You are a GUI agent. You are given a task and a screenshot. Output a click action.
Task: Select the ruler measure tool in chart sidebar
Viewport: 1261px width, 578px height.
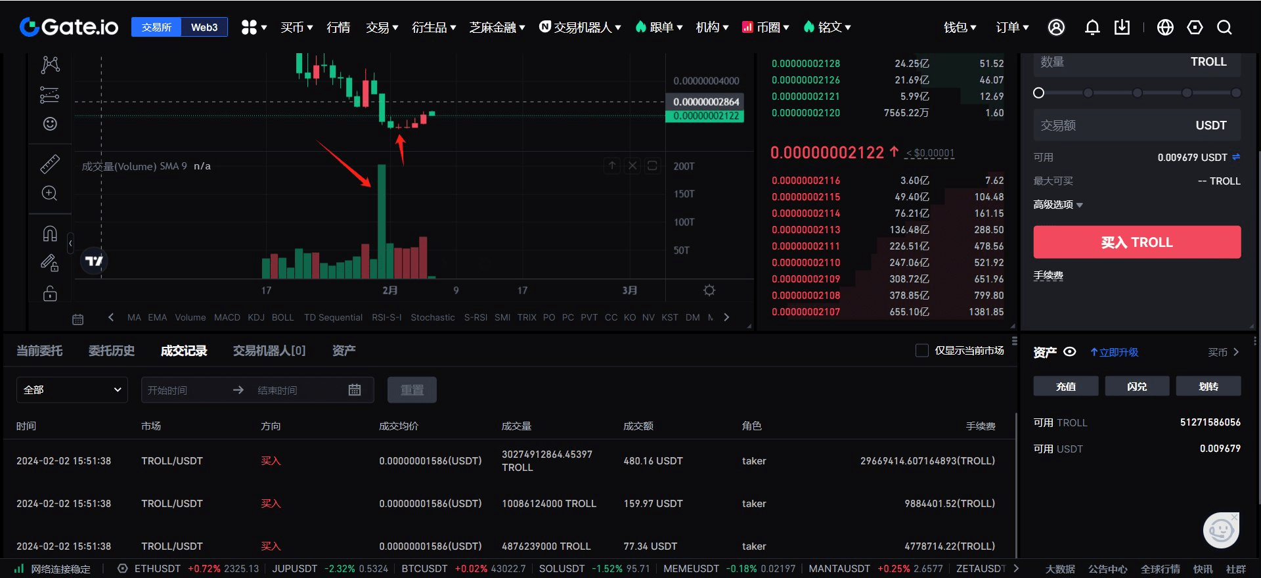(50, 164)
